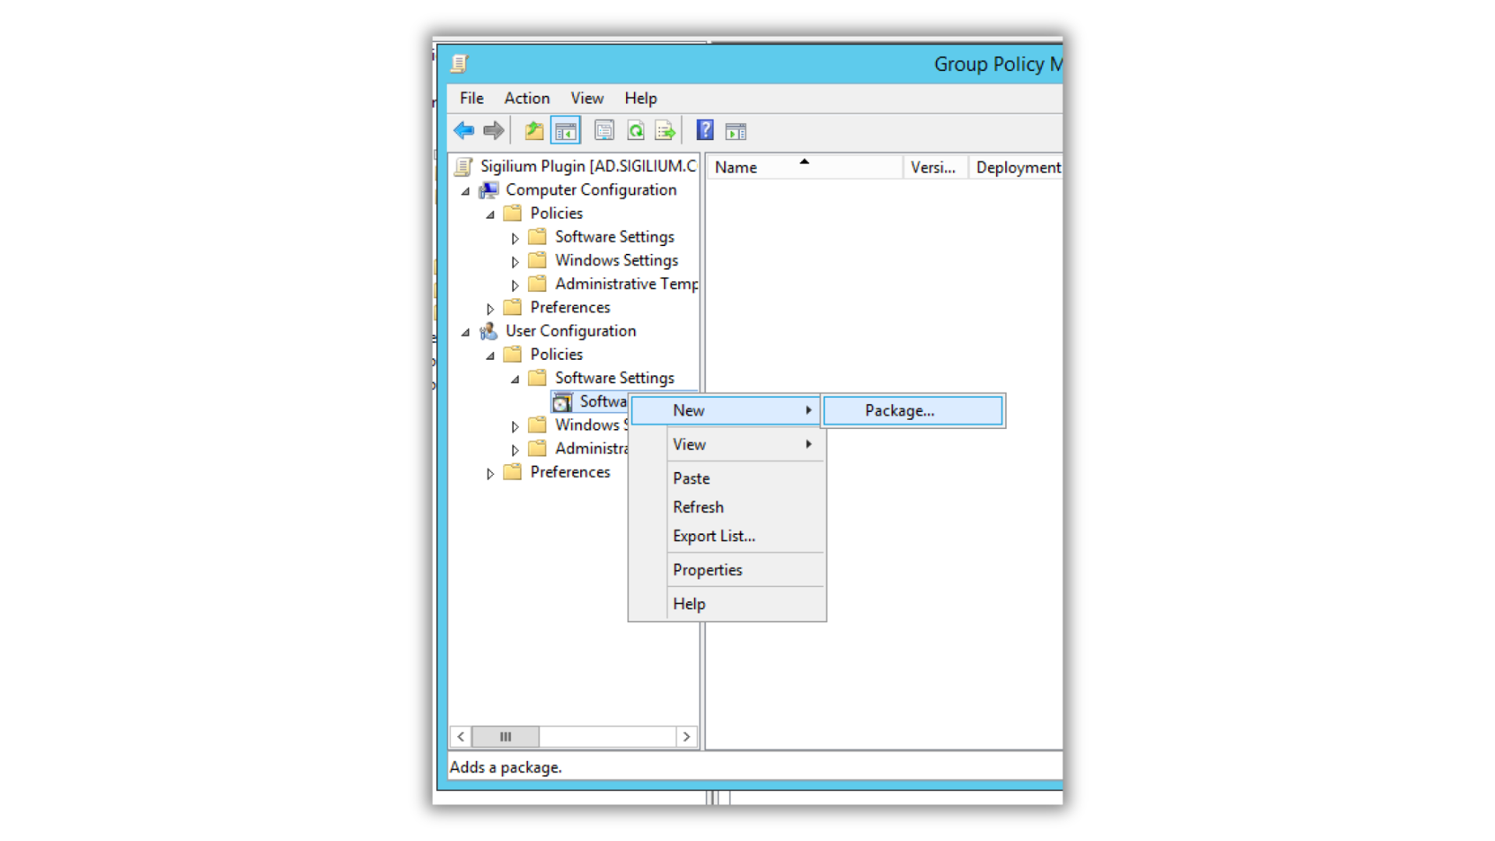
Task: Toggle the Show/Hide Console Tree icon
Action: (x=566, y=131)
